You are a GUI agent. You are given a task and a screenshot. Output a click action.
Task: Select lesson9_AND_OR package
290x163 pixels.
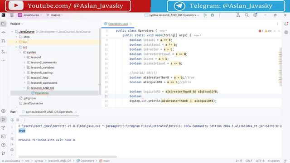point(42,88)
